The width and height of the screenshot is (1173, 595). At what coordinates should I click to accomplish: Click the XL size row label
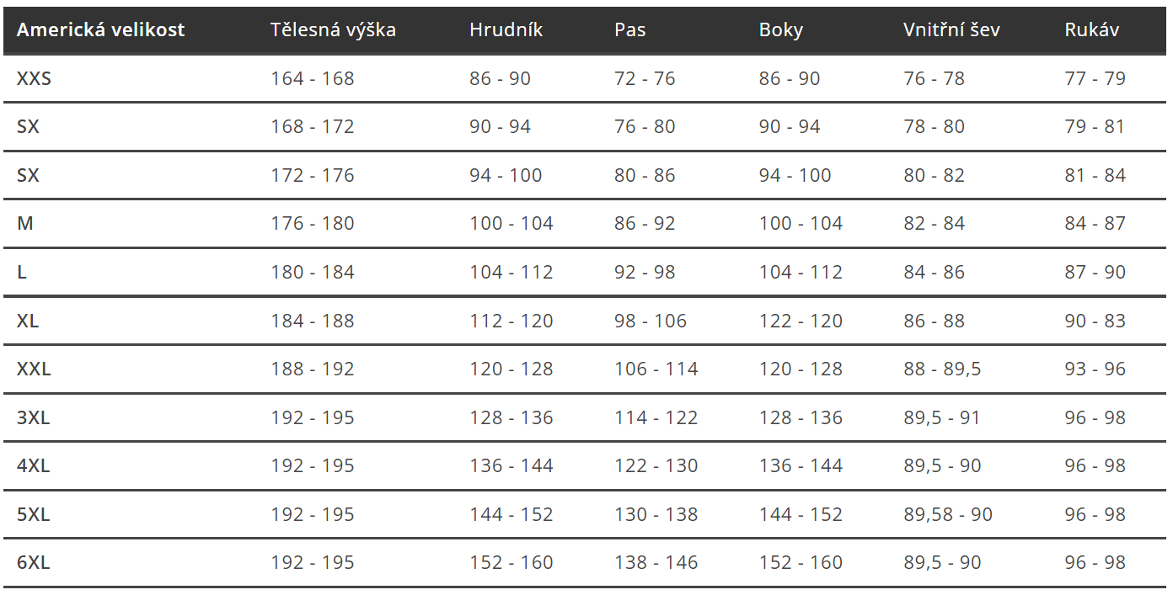28,321
